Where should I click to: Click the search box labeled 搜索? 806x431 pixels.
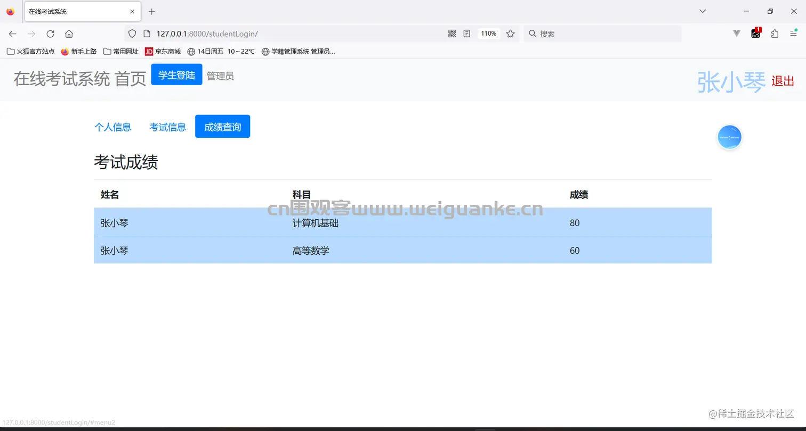tap(602, 34)
